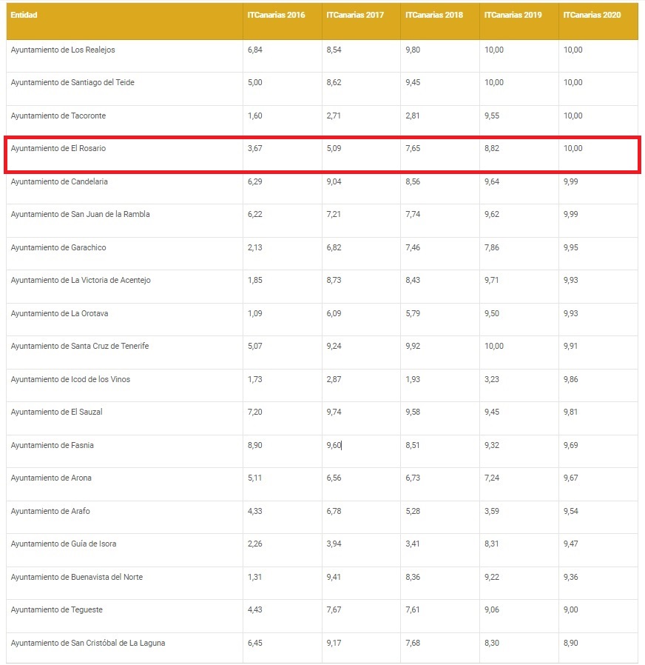Click the ITCanarias 2019 column header
The height and width of the screenshot is (665, 645).
coord(513,15)
